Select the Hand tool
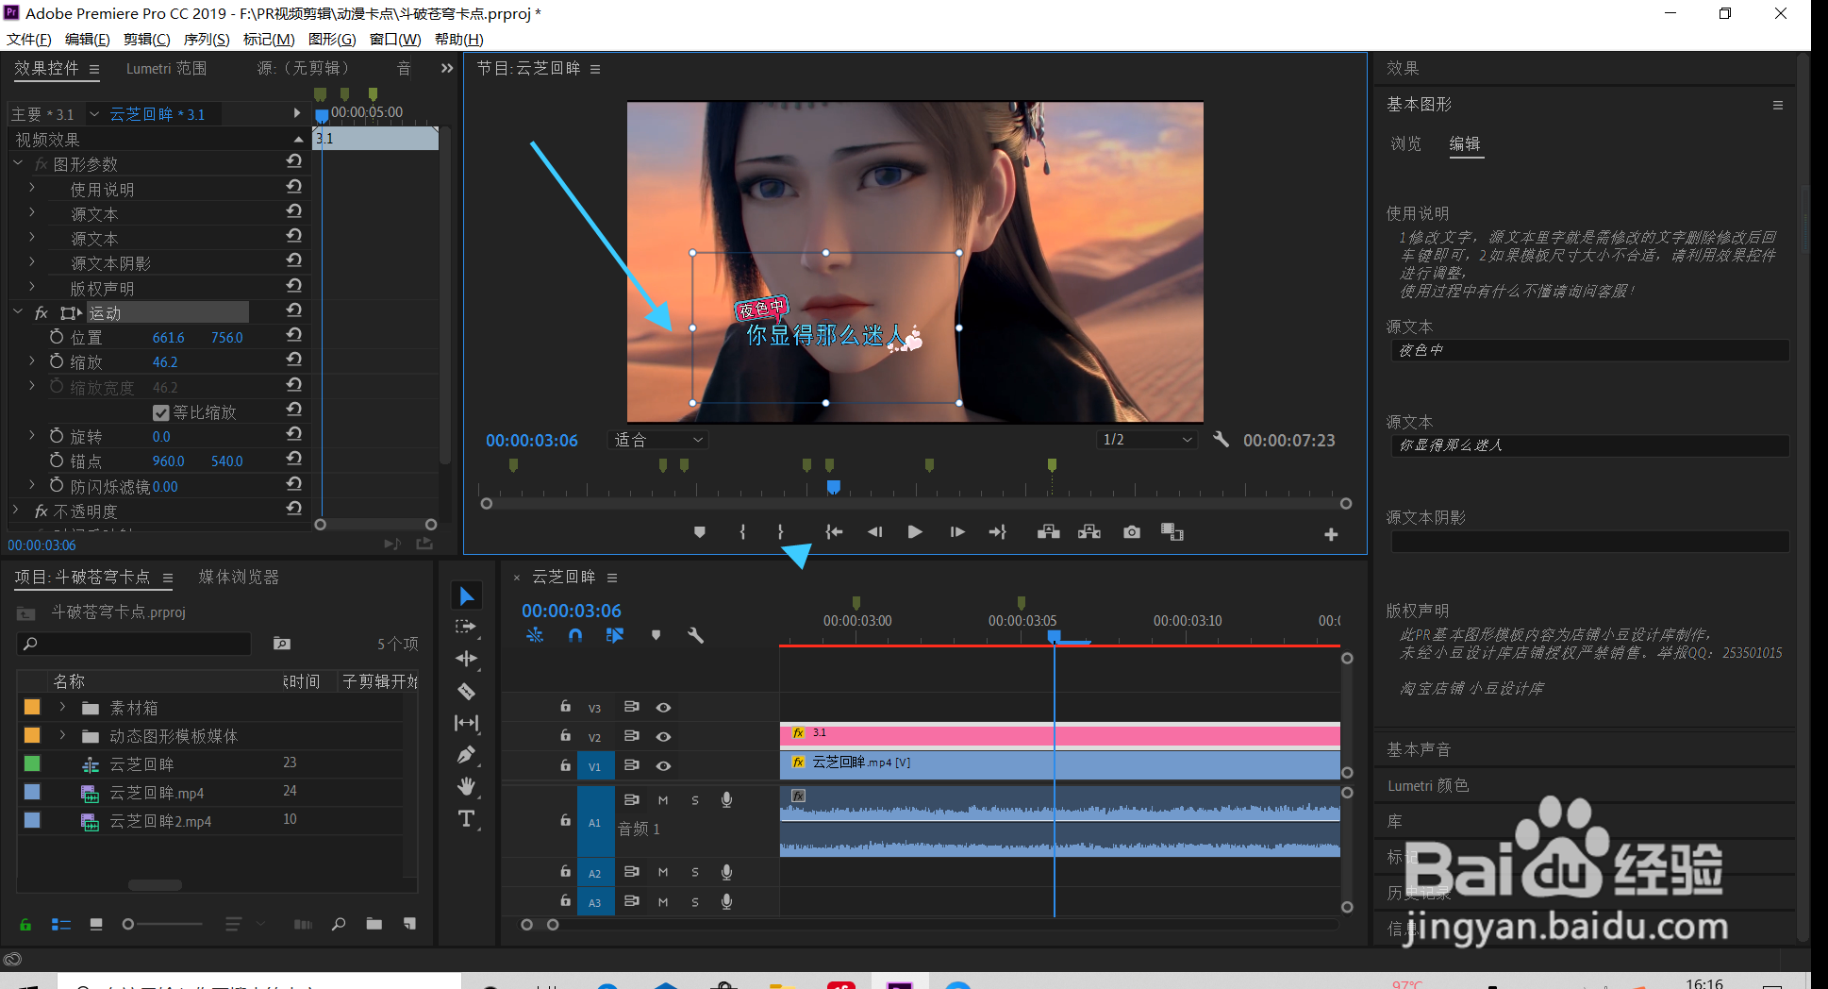 (466, 786)
